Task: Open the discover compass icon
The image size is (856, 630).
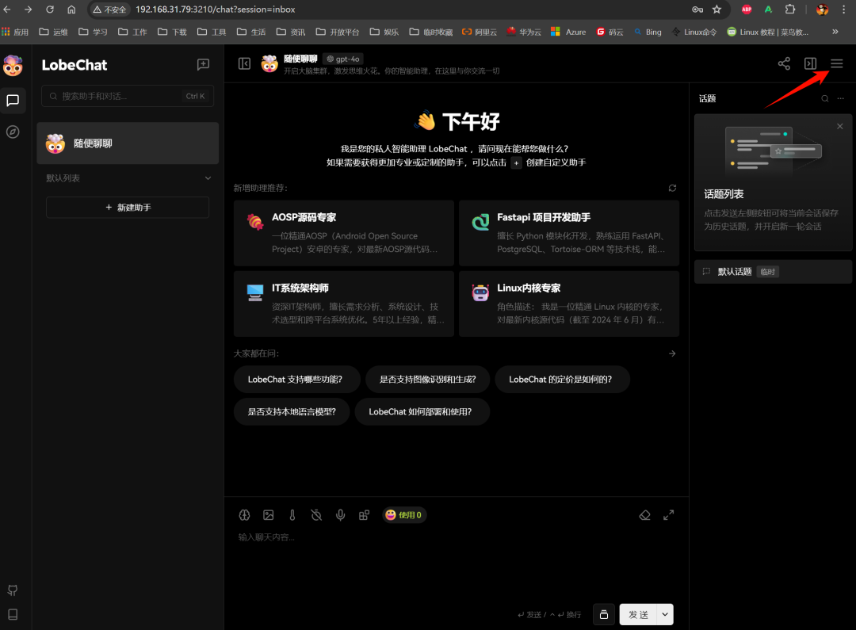Action: (13, 132)
